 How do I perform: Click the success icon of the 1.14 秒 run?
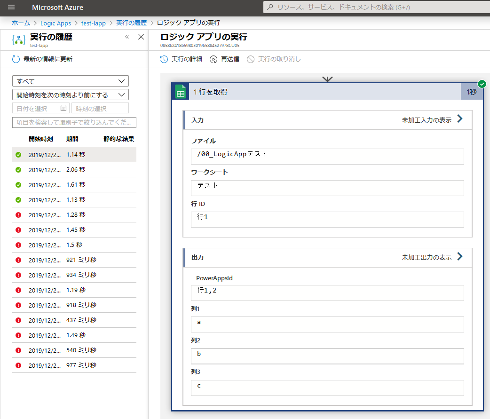18,155
